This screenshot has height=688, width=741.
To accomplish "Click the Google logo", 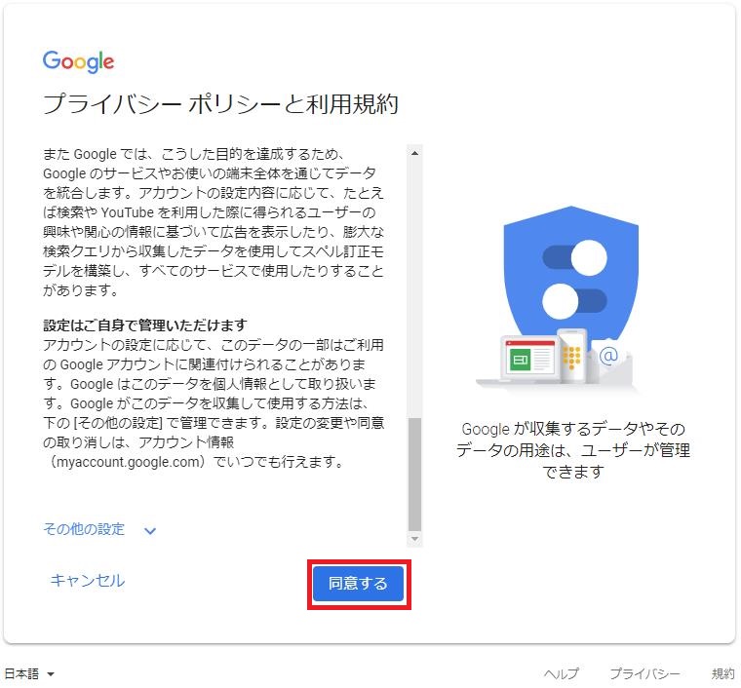I will pyautogui.click(x=78, y=61).
